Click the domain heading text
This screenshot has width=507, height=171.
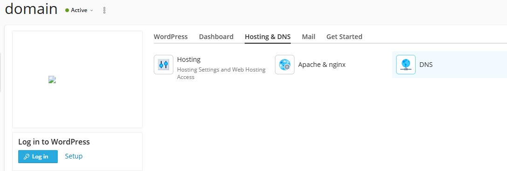[31, 9]
